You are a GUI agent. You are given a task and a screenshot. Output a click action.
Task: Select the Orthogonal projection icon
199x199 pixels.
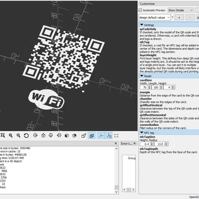point(92,136)
